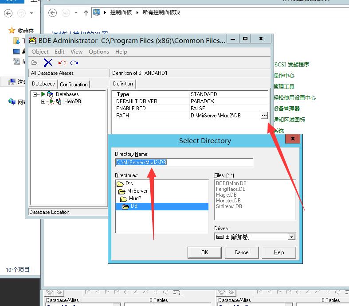The image size is (349, 306).
Task: Click the PATH browse ellipsis button
Action: pyautogui.click(x=264, y=116)
